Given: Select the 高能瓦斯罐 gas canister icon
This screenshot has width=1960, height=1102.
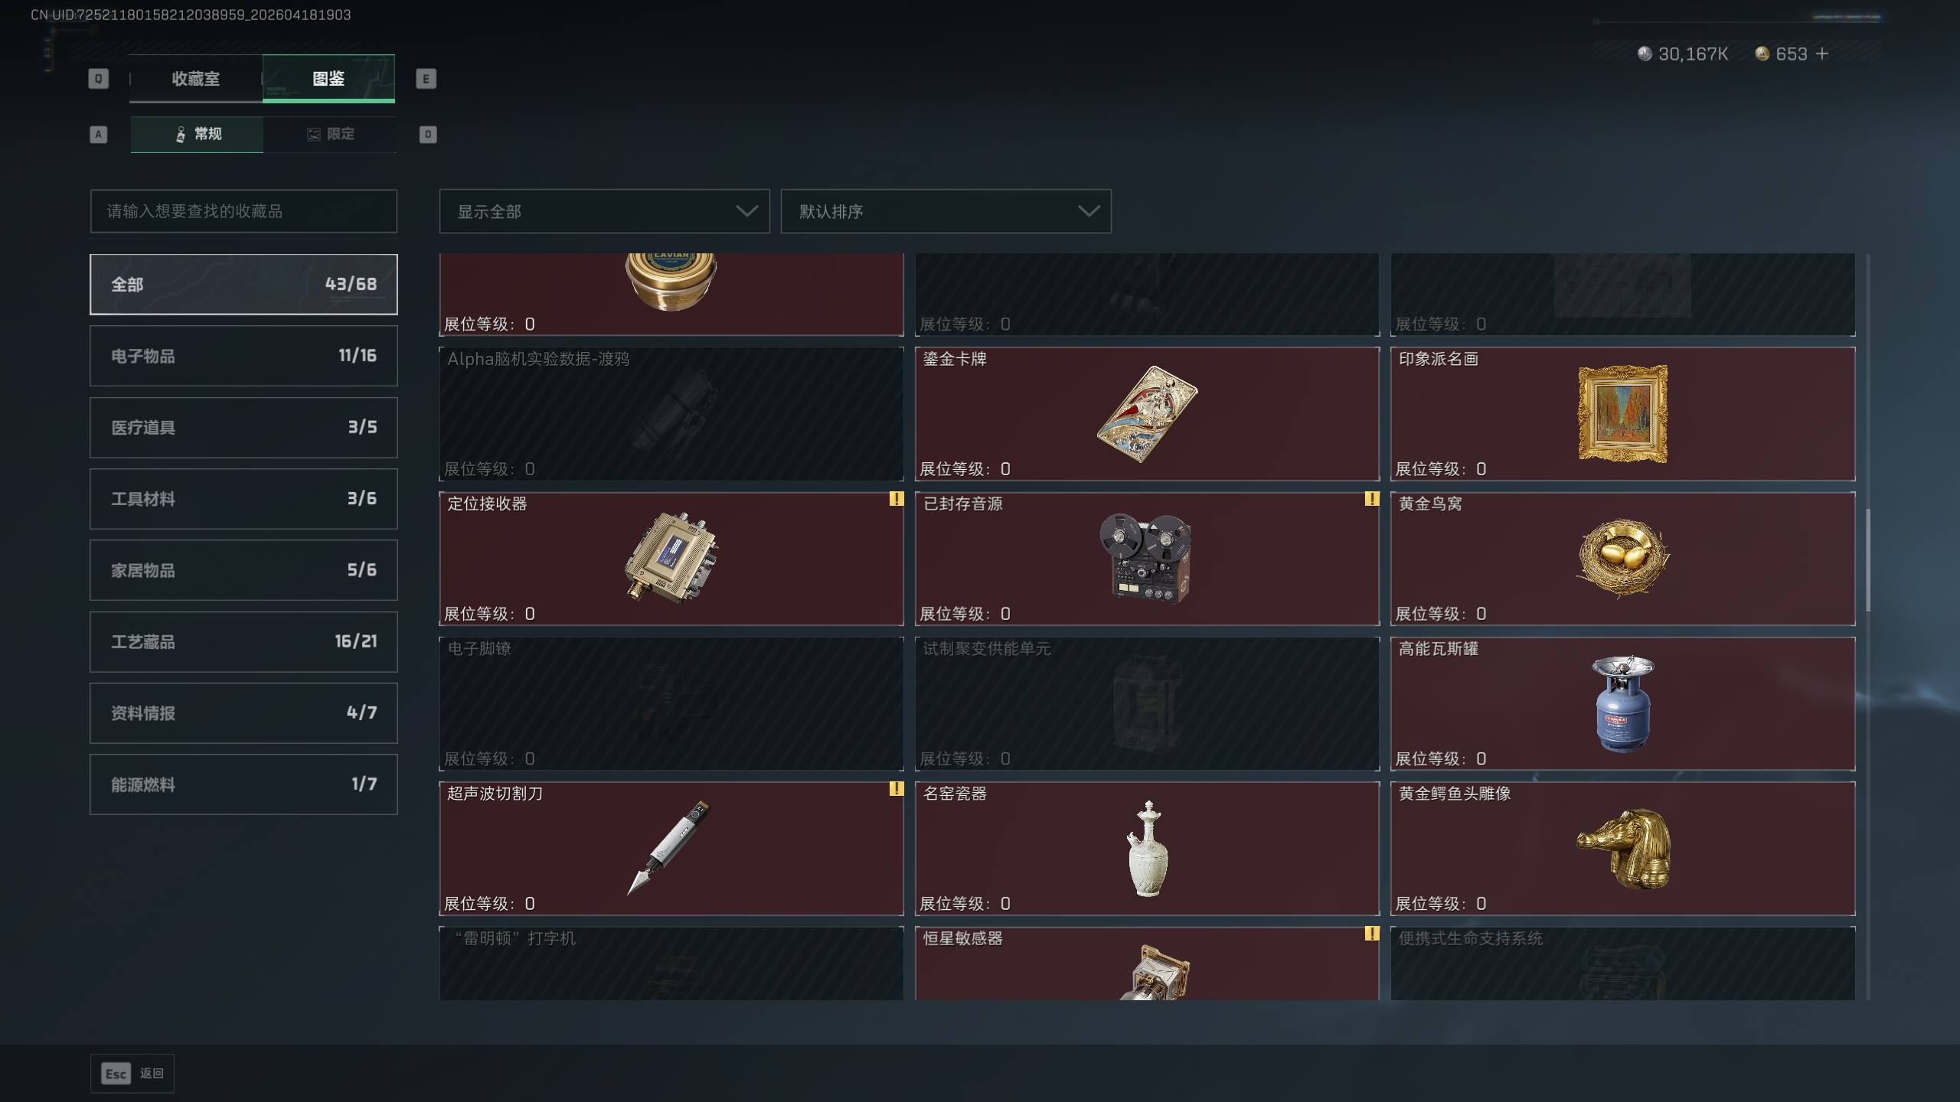Looking at the screenshot, I should [x=1622, y=703].
